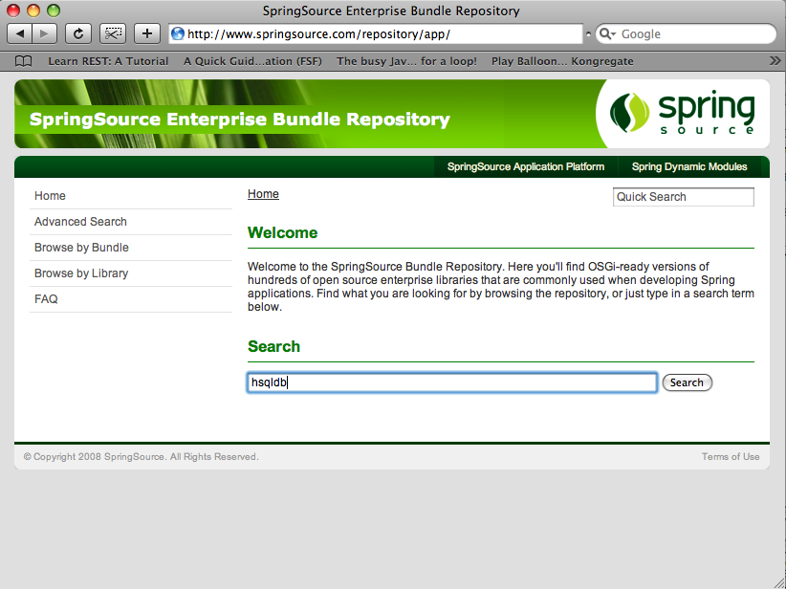Select Browse by Library in the sidebar
786x589 pixels.
131,273
